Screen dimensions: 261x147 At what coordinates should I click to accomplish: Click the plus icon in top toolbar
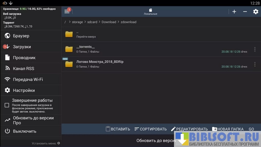(x=234, y=12)
